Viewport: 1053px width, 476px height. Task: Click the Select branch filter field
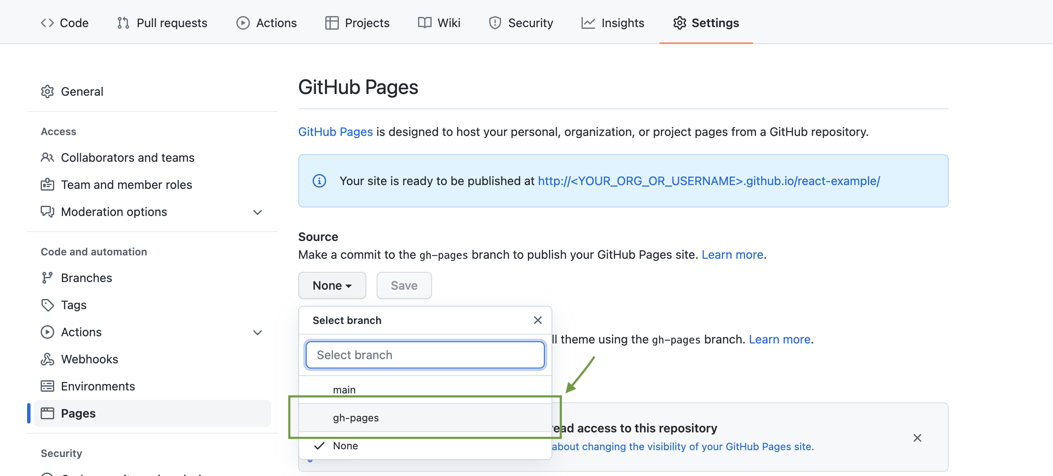pyautogui.click(x=425, y=355)
